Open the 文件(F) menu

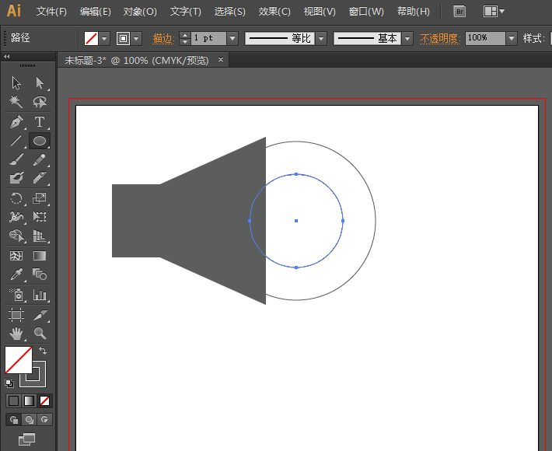(51, 12)
